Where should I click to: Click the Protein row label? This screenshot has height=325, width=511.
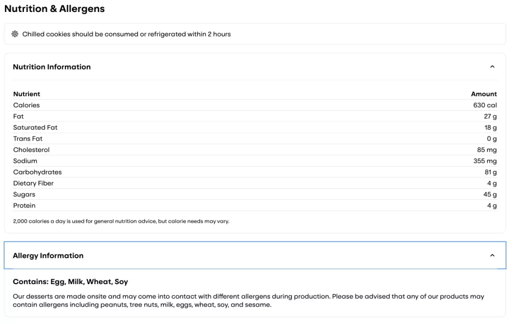pos(24,205)
